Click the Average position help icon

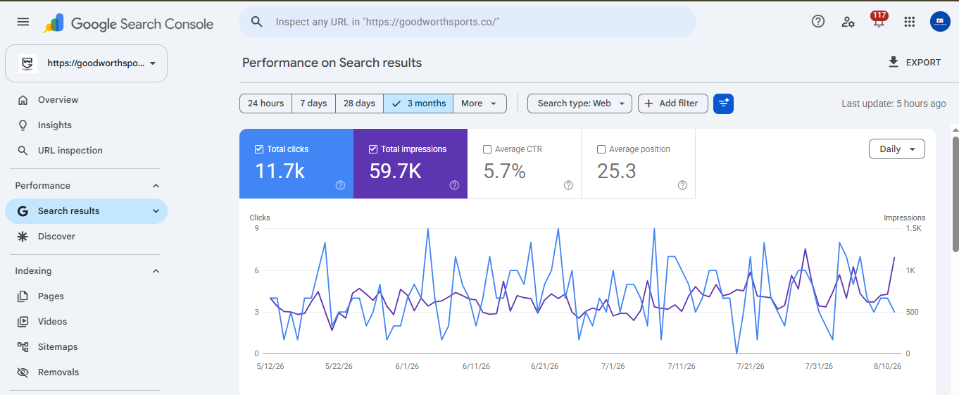(x=682, y=185)
